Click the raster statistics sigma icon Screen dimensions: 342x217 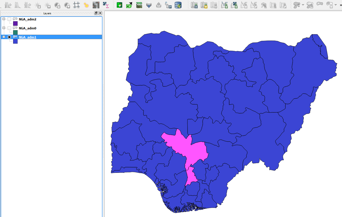(106, 5)
